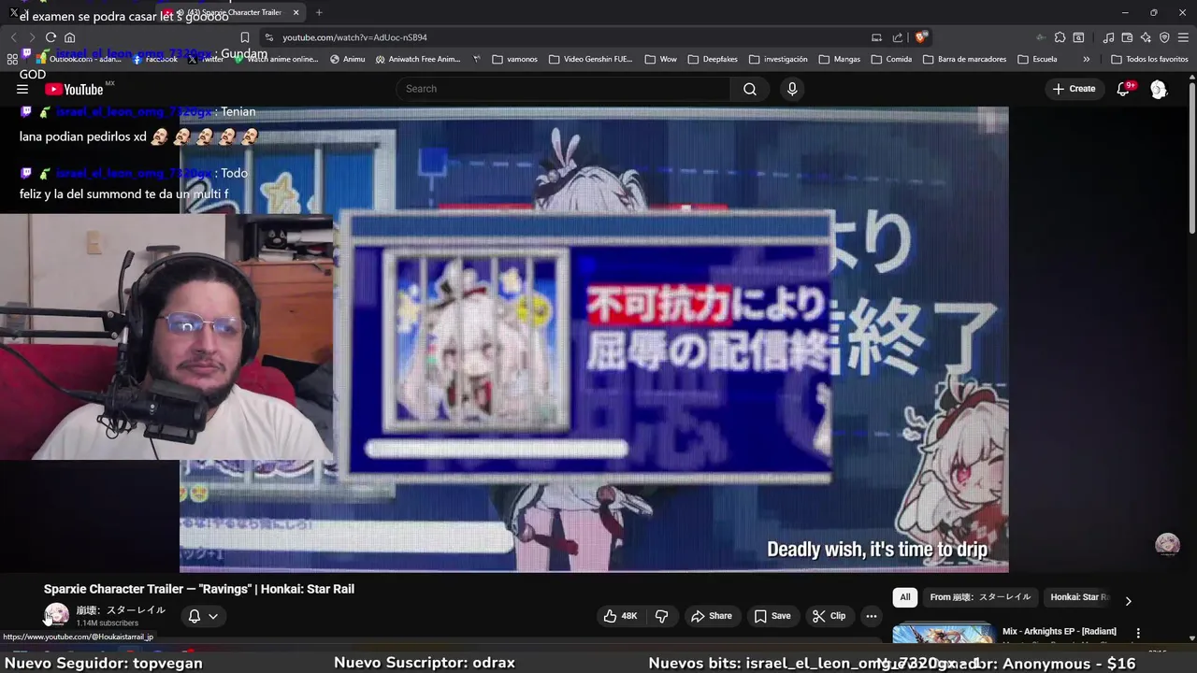The width and height of the screenshot is (1197, 673).
Task: Open options for Arknights mix video
Action: (x=1138, y=633)
